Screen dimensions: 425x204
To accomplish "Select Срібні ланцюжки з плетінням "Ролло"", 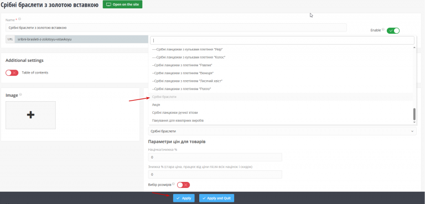I will (182, 89).
